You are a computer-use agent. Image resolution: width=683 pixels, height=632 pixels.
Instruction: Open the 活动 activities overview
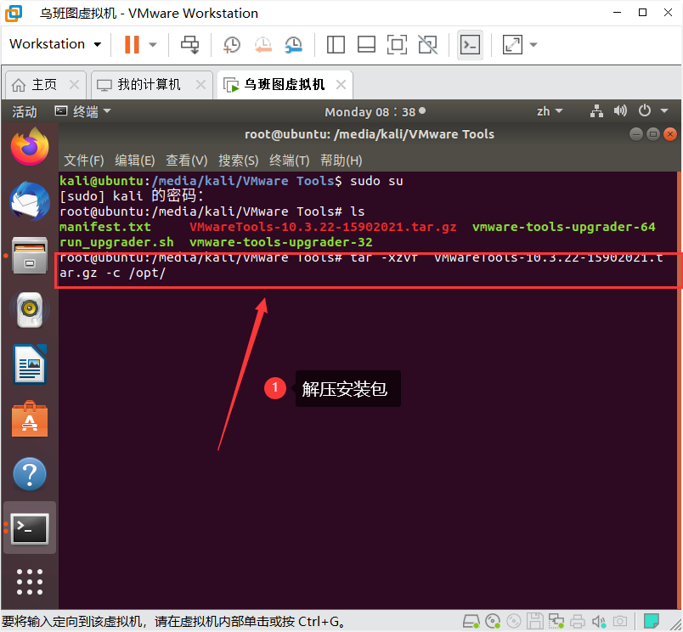[25, 112]
